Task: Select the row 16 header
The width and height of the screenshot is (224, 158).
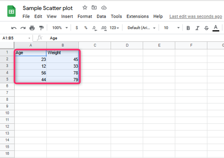Action: (7, 154)
